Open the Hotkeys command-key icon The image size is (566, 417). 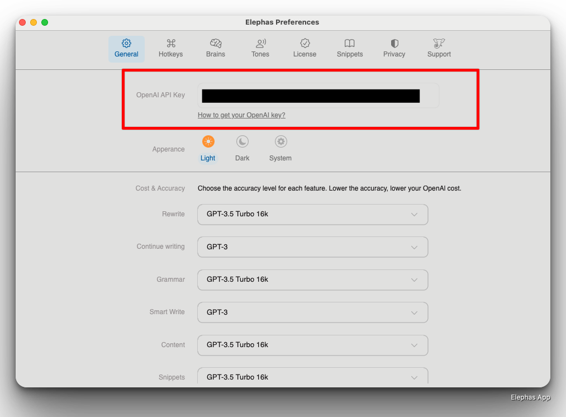pos(171,44)
